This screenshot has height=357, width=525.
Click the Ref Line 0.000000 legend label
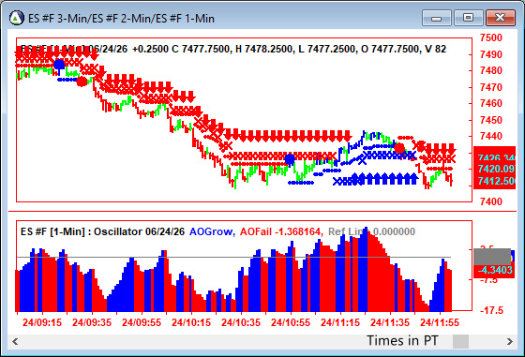371,231
